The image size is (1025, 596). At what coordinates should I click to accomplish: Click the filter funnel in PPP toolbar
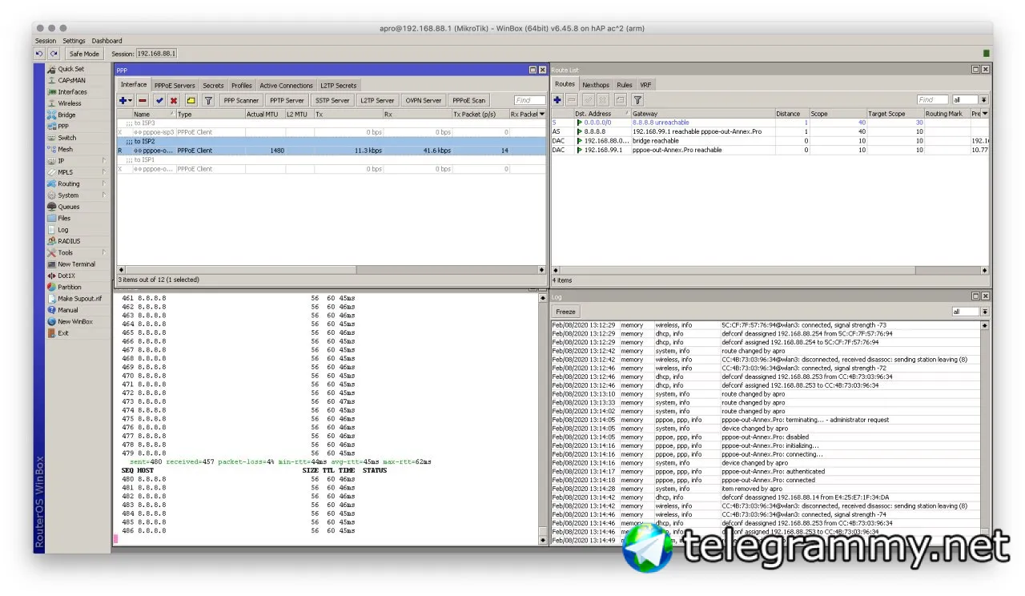click(208, 100)
